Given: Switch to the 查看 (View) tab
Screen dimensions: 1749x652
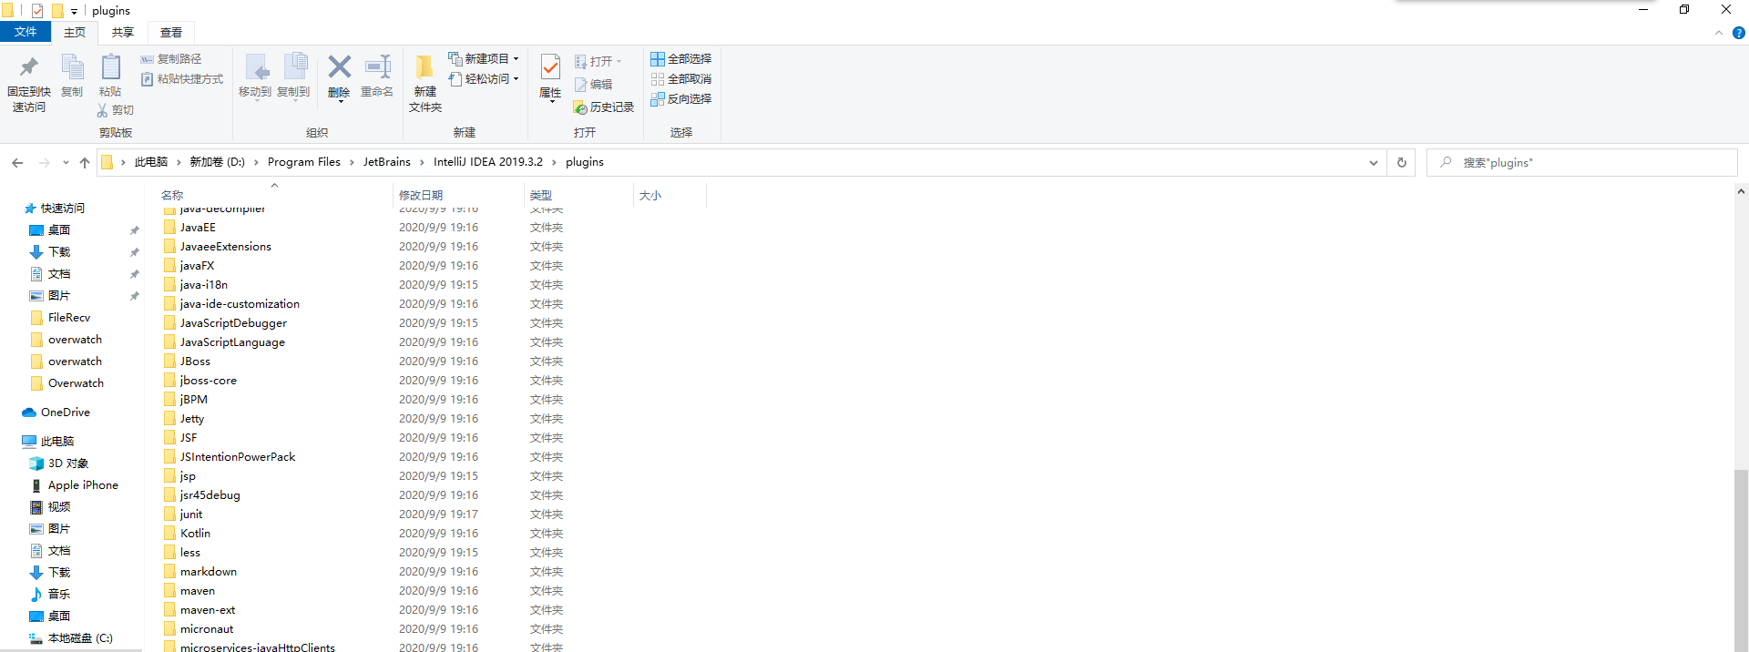Looking at the screenshot, I should tap(171, 33).
